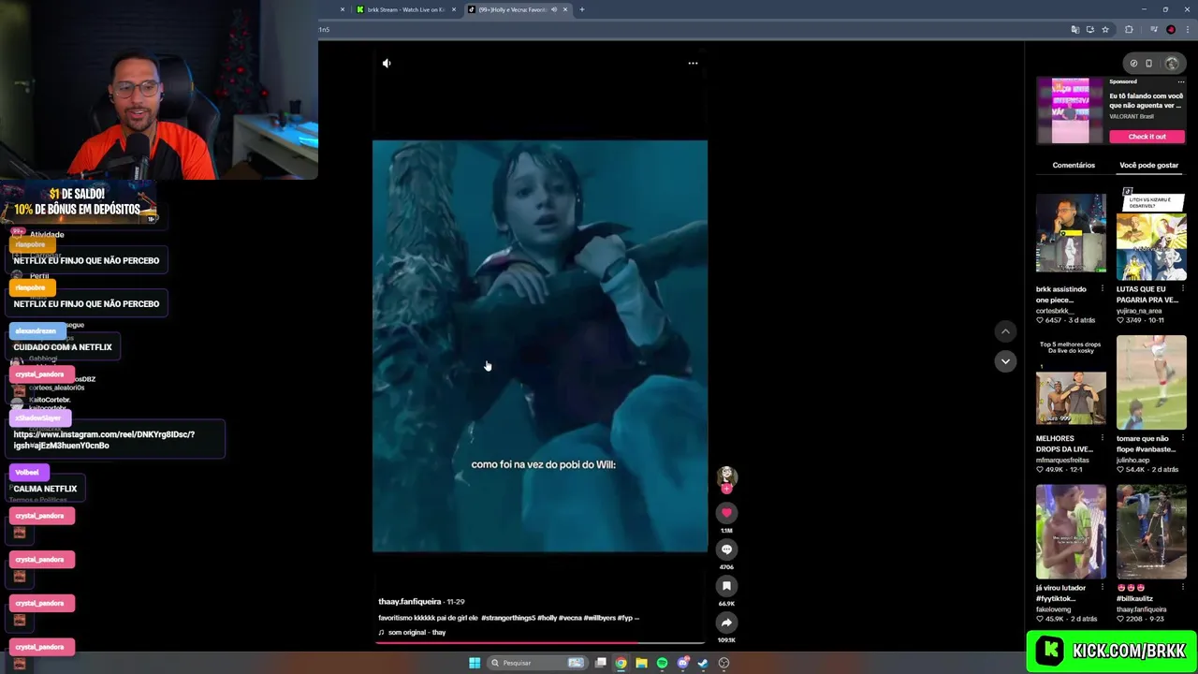The height and width of the screenshot is (674, 1198).
Task: Select the Você pode gostar tab
Action: tap(1148, 165)
